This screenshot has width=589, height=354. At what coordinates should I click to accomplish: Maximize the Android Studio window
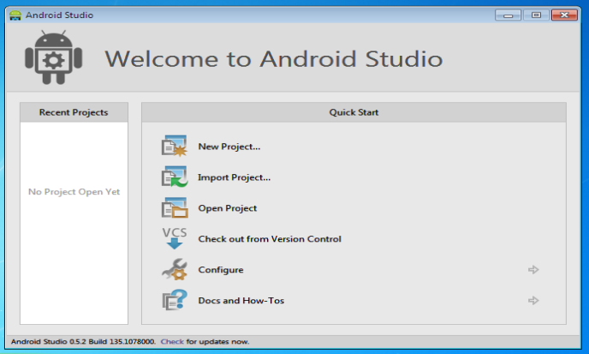pyautogui.click(x=536, y=15)
